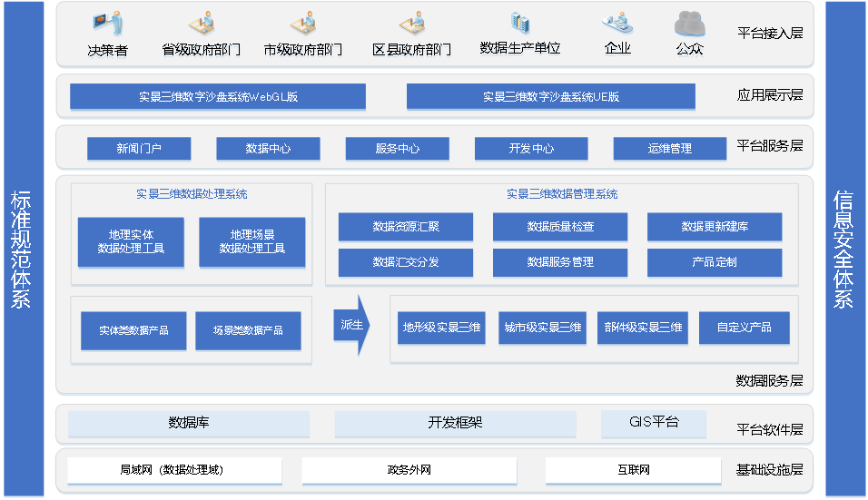The height and width of the screenshot is (500, 868).
Task: Click the 自定义产品 block
Action: click(744, 328)
